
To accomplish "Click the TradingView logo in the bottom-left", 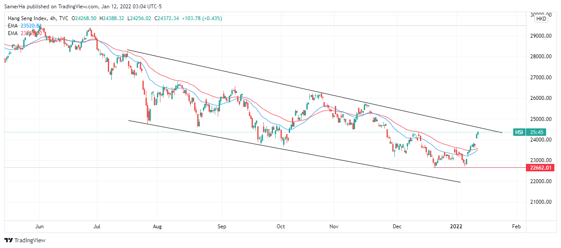I will (25, 240).
